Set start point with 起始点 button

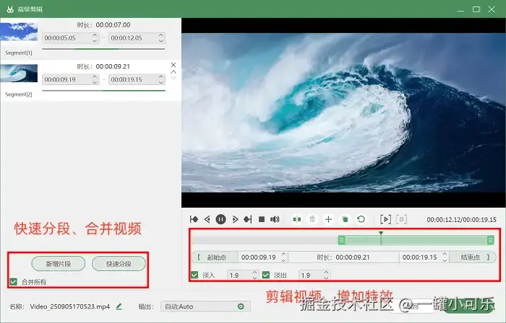pos(215,257)
